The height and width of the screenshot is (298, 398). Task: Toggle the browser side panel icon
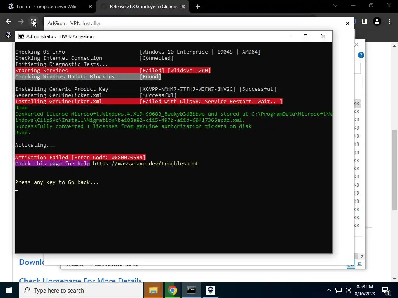[x=365, y=22]
